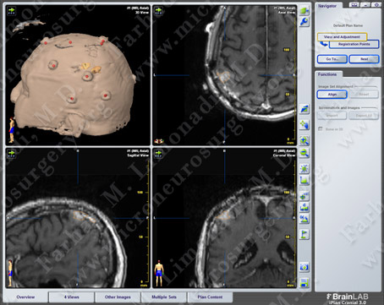Switch to the Overview tab
This screenshot has height=305, width=384.
[x=25, y=297]
